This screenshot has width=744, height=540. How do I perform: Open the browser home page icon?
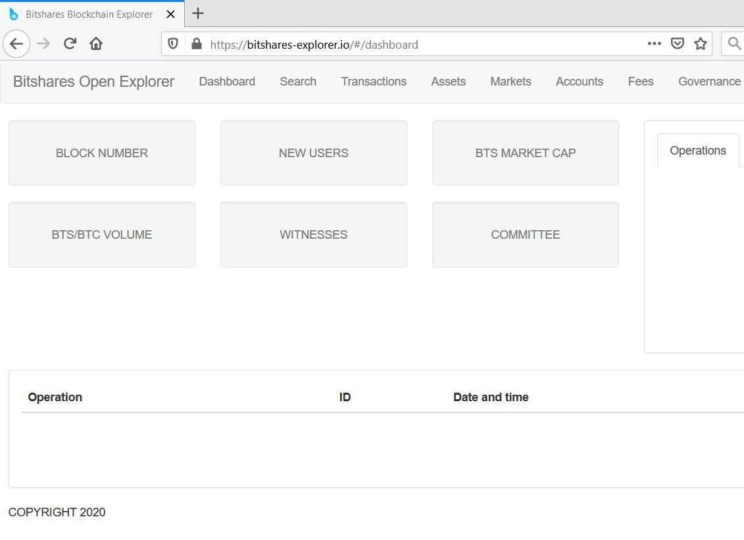click(x=96, y=43)
